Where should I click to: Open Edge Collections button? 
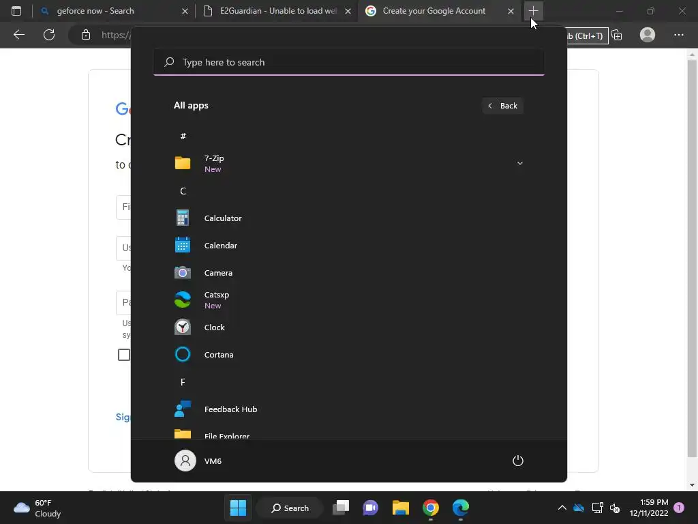click(x=616, y=35)
